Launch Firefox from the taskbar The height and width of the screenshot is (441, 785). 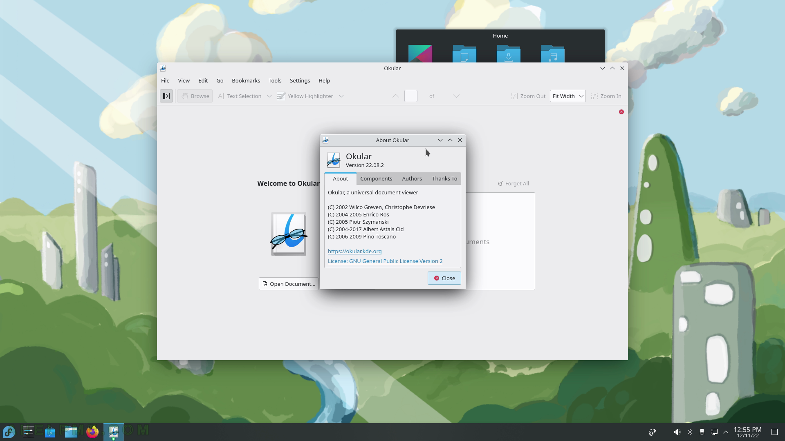pos(92,432)
